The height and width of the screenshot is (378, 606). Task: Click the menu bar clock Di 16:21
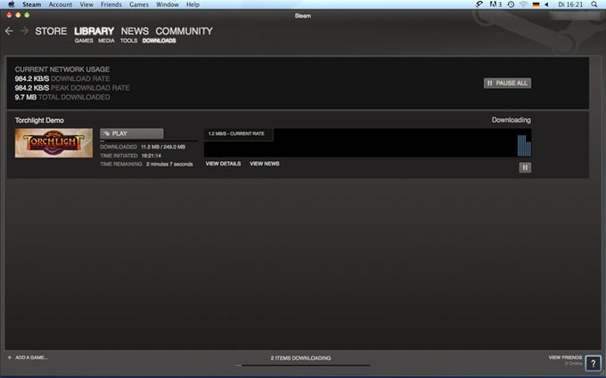[x=570, y=4]
